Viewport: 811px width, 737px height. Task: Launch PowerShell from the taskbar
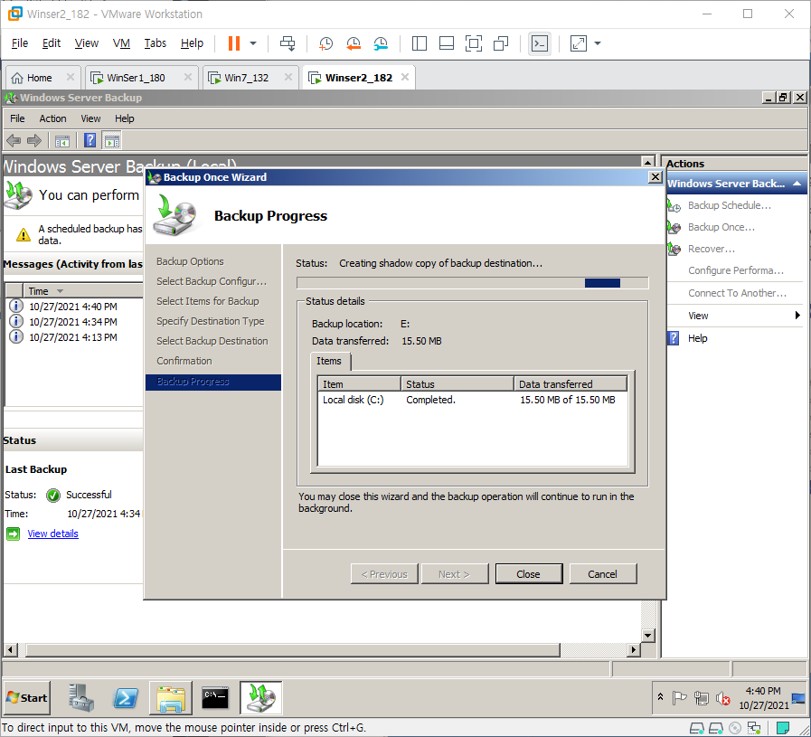point(126,698)
